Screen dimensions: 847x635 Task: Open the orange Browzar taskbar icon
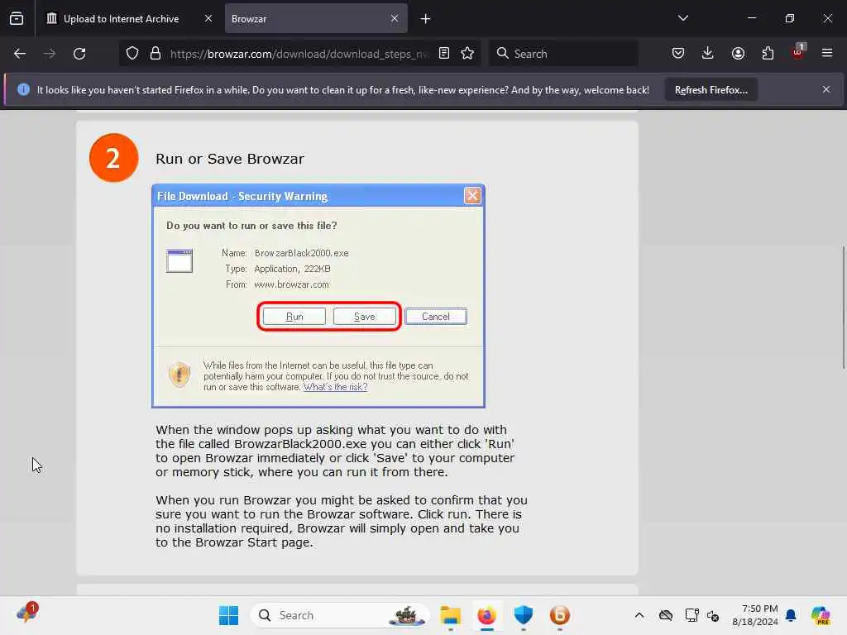click(x=560, y=615)
